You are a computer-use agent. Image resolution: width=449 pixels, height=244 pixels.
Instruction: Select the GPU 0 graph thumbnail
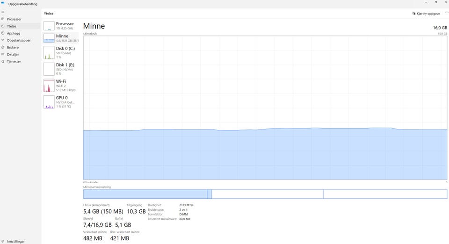49,102
